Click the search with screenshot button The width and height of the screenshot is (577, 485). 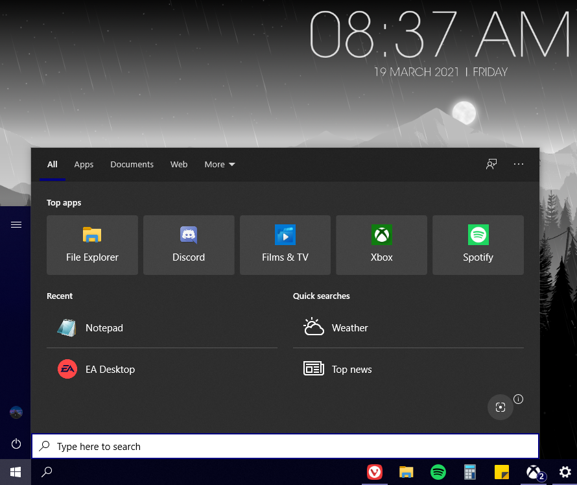[500, 407]
